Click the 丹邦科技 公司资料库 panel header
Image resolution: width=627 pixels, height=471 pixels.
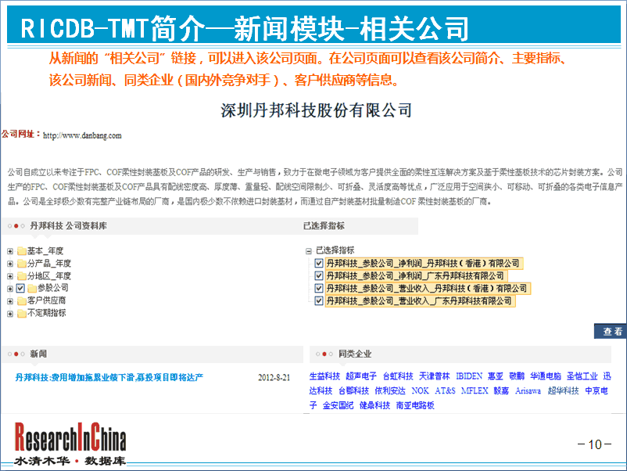pos(68,226)
